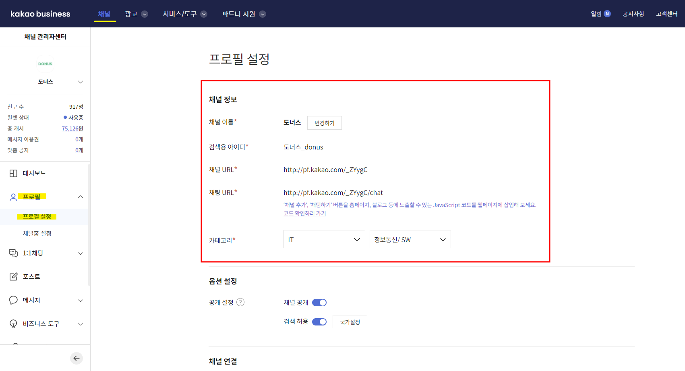Collapse sidebar with the back arrow button

[x=77, y=358]
